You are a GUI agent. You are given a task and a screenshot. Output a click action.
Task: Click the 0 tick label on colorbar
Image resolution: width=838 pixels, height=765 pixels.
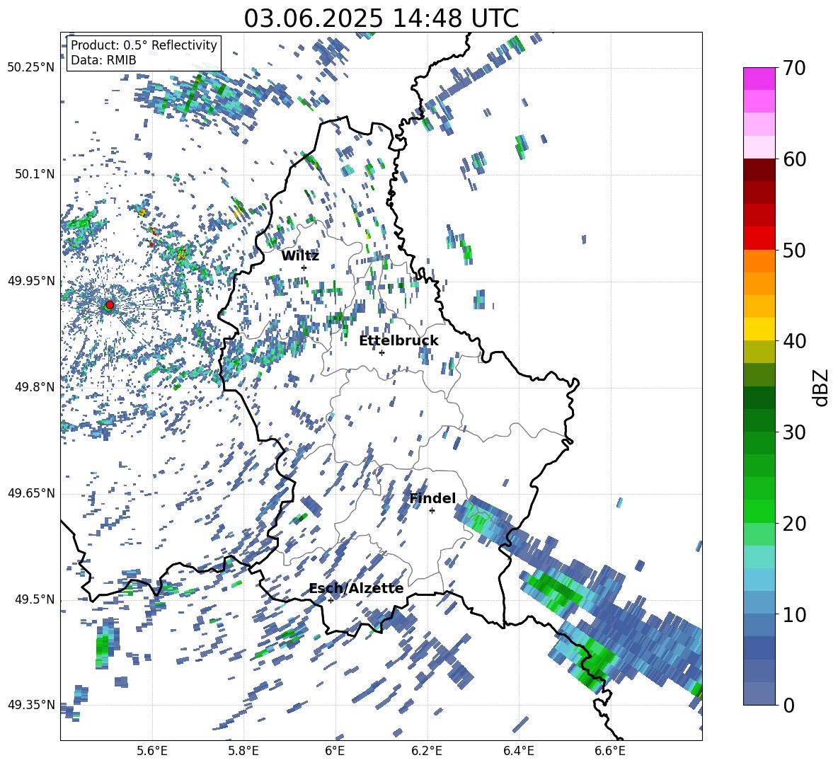(788, 705)
